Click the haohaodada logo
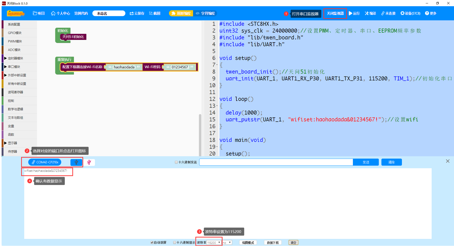454x246 pixels. pyautogui.click(x=16, y=13)
